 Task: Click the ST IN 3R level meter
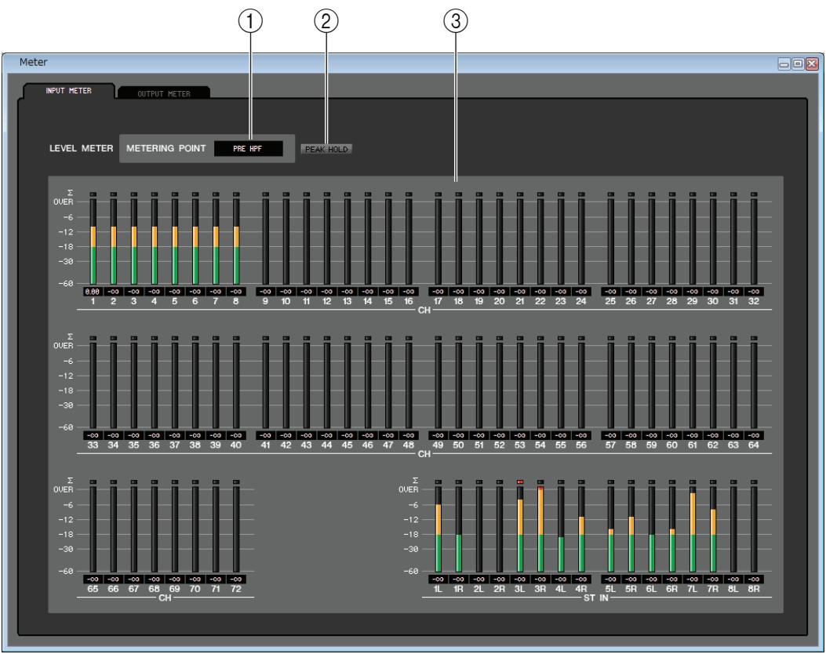click(x=540, y=529)
